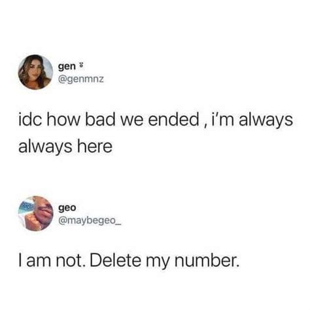Open gen's tweet line ending 'i'm always'

(x=156, y=120)
